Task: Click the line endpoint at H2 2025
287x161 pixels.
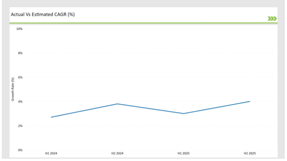Action: tap(249, 101)
